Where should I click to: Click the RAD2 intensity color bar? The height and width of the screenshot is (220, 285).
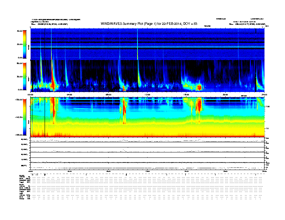click(x=24, y=44)
